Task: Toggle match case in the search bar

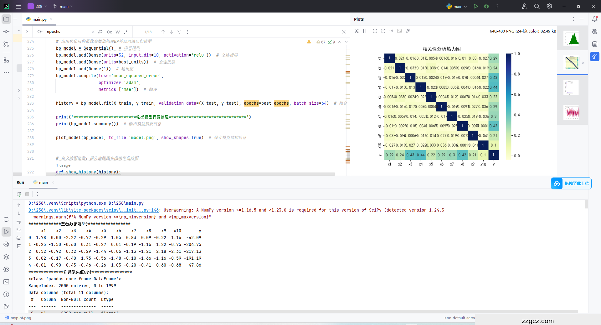Action: pyautogui.click(x=109, y=32)
